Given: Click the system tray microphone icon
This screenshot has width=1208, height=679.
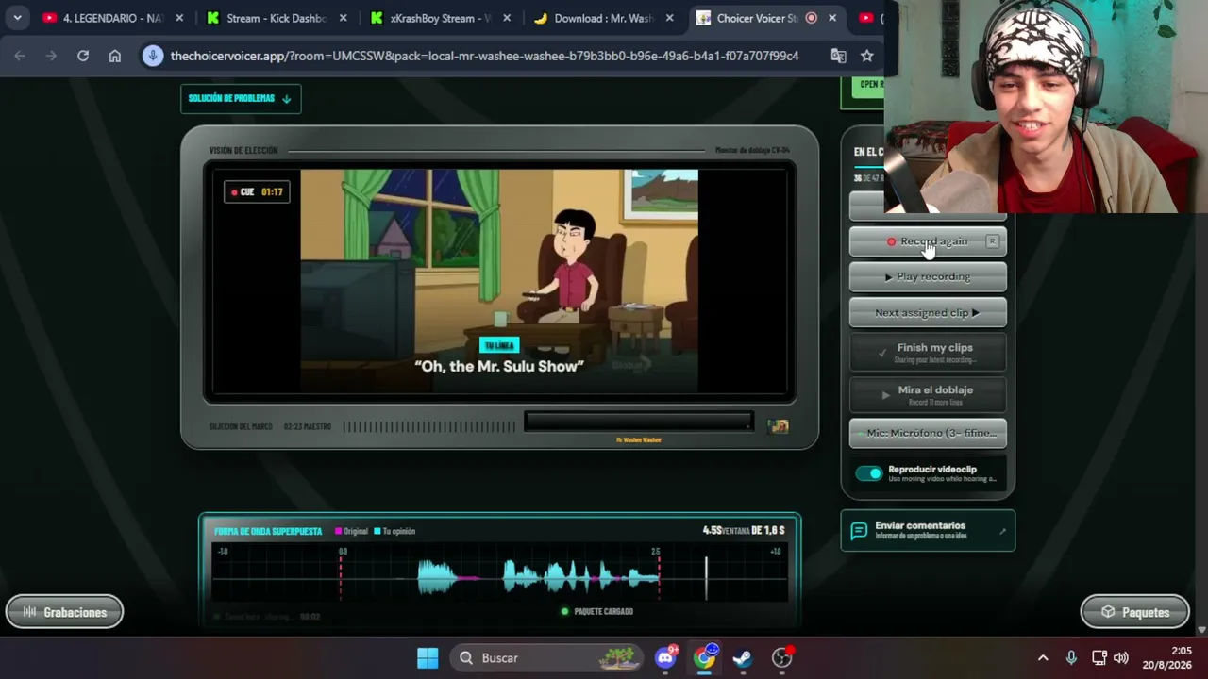Looking at the screenshot, I should pos(1071,657).
